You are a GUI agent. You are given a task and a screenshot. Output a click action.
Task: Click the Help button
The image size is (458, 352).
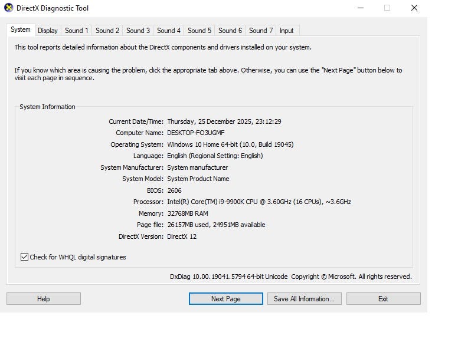point(44,299)
